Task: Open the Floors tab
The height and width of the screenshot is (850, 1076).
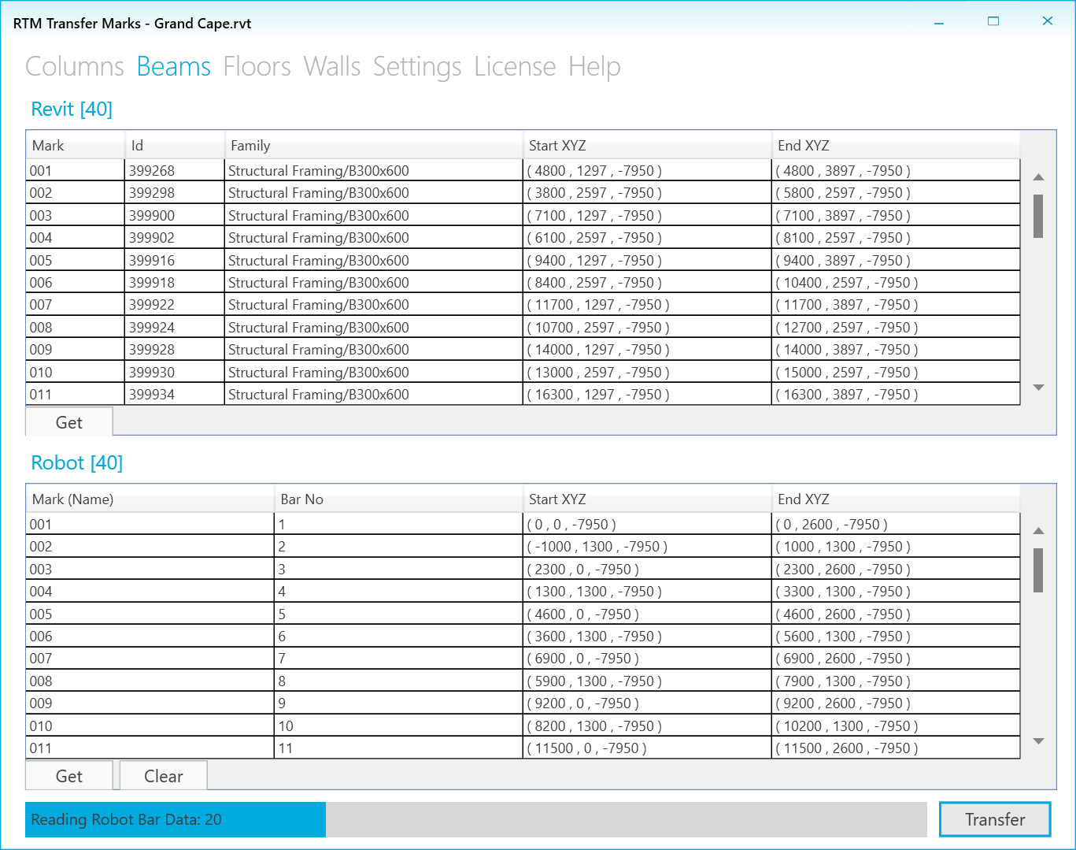Action: (x=257, y=67)
